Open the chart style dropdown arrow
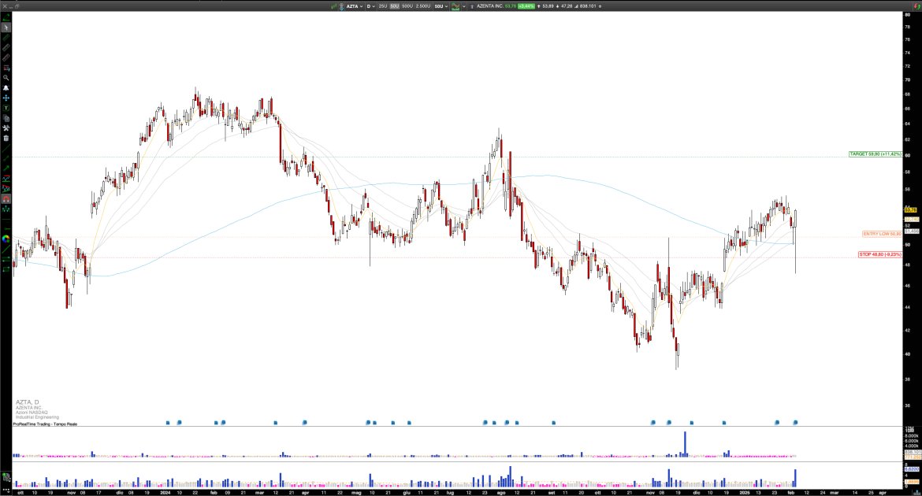Viewport: 922px width, 496px height. click(464, 7)
